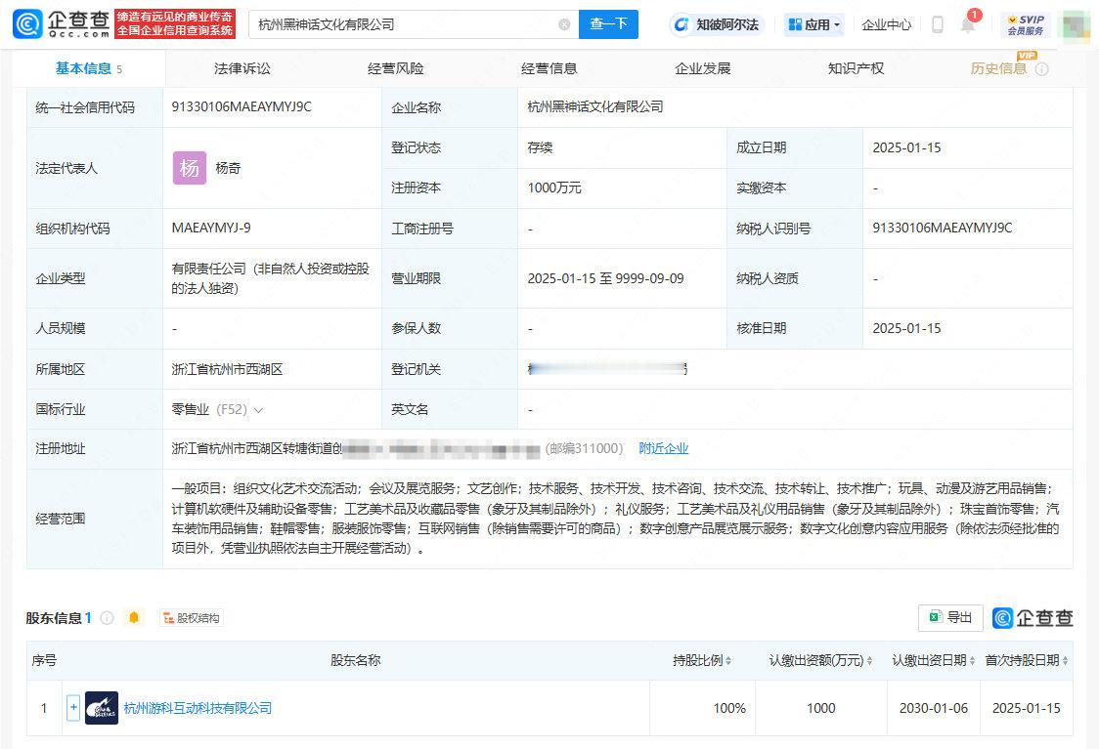
Task: Click 2030-01-06 contribution date
Action: pyautogui.click(x=934, y=708)
